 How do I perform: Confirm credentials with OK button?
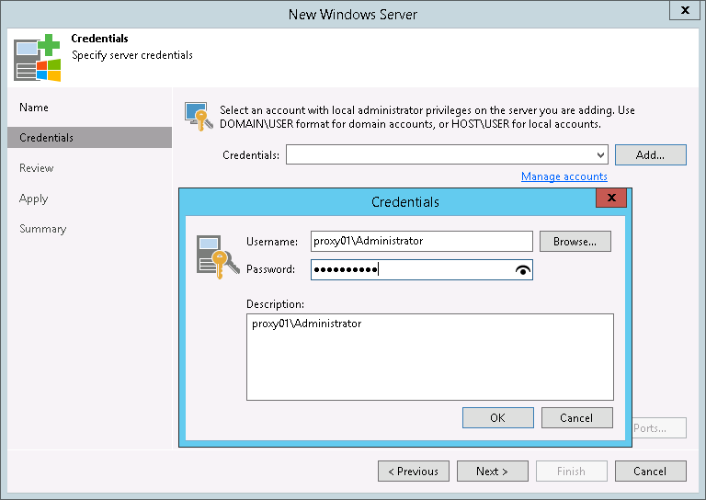(498, 418)
